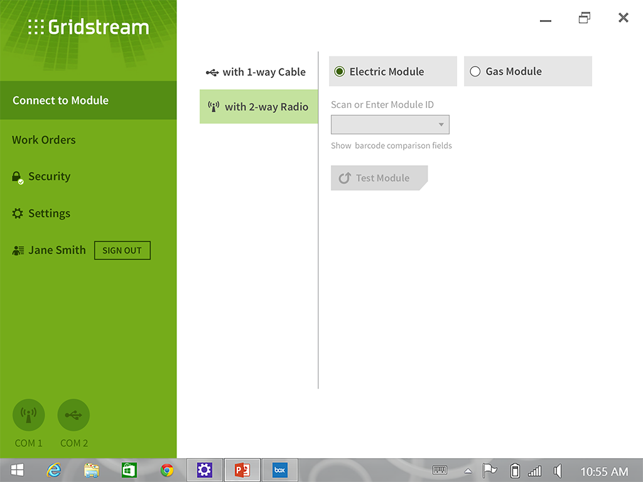Expand the Module ID dropdown arrow
Image resolution: width=643 pixels, height=482 pixels.
(x=441, y=125)
